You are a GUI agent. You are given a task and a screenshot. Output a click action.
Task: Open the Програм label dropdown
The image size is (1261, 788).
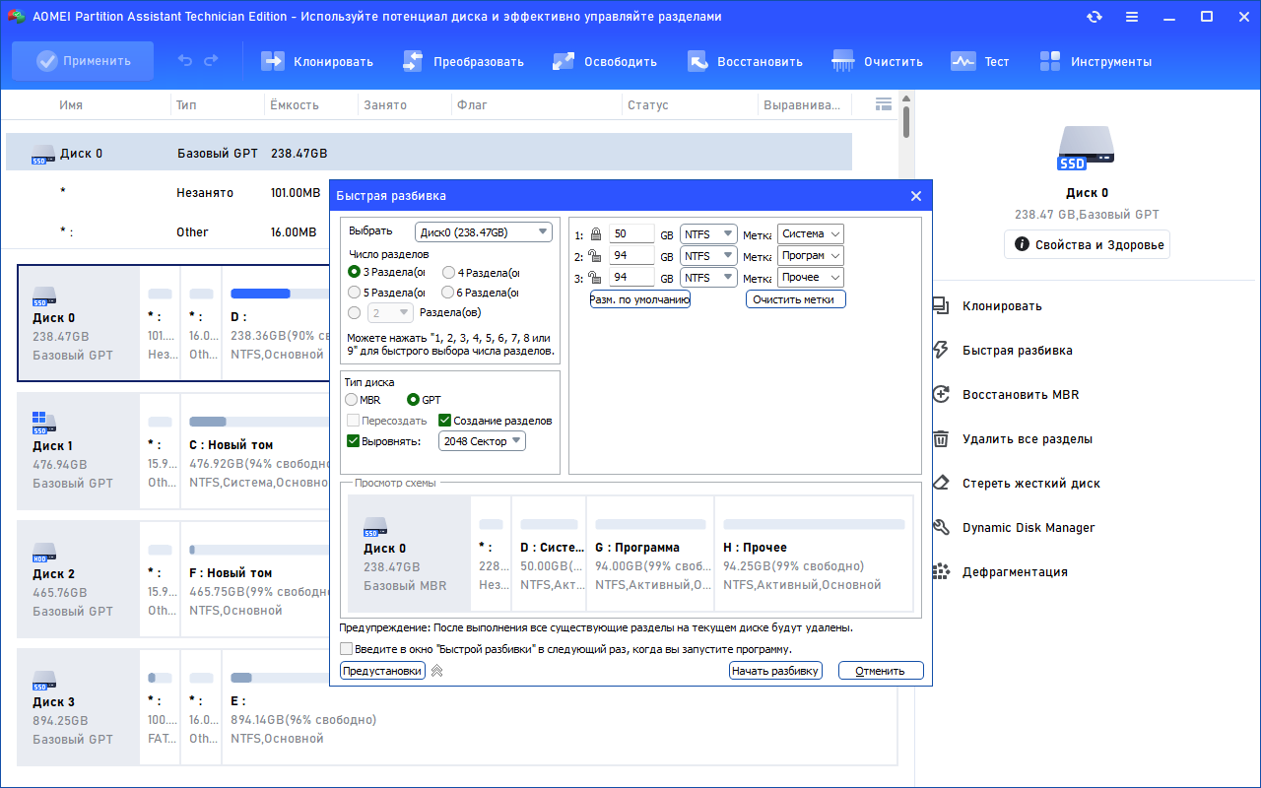click(x=811, y=255)
